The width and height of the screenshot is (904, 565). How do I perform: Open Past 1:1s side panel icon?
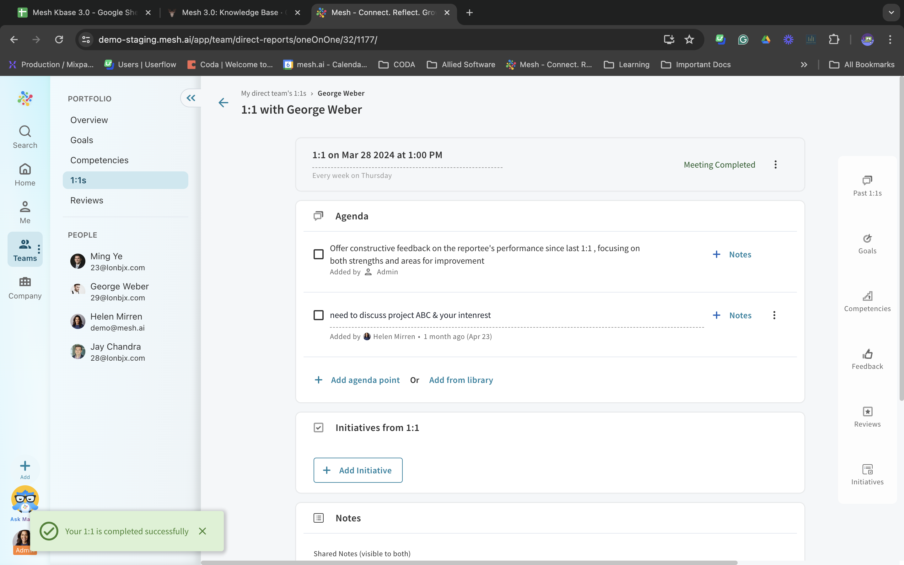[867, 180]
